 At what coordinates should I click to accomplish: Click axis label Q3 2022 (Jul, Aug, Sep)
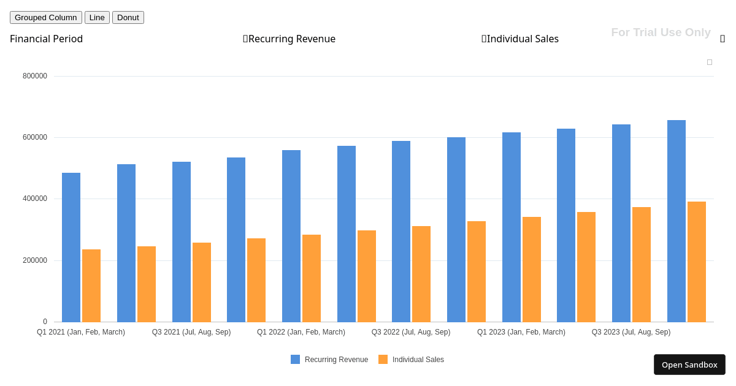click(x=411, y=332)
